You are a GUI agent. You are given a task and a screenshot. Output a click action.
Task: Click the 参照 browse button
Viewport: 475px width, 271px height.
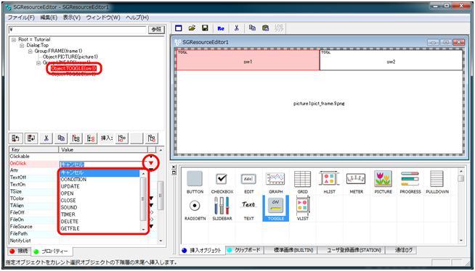click(x=156, y=30)
